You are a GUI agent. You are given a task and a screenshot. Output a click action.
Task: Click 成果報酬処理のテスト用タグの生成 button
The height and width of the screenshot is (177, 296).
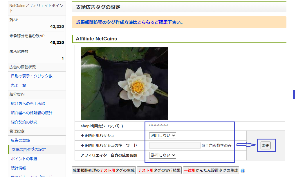(x=104, y=170)
